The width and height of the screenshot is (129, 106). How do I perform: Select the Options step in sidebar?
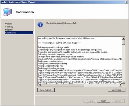click(8, 24)
